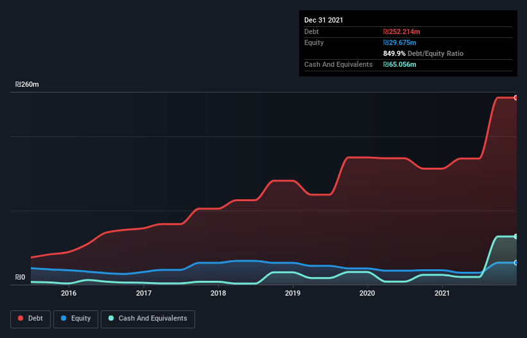Viewport: 527px width, 338px height.
Task: Click the ₪29.675m equity value
Action: (400, 42)
